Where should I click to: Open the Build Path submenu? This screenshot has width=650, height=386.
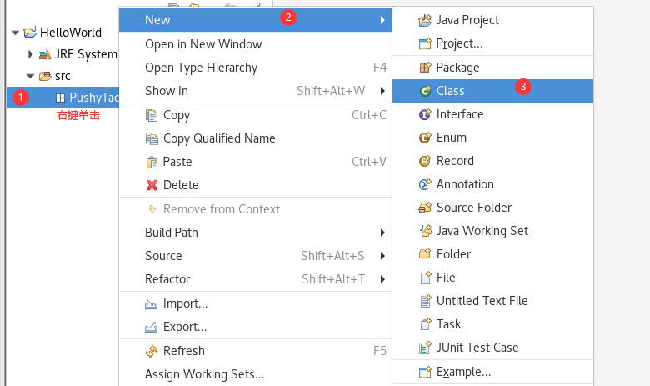click(172, 233)
